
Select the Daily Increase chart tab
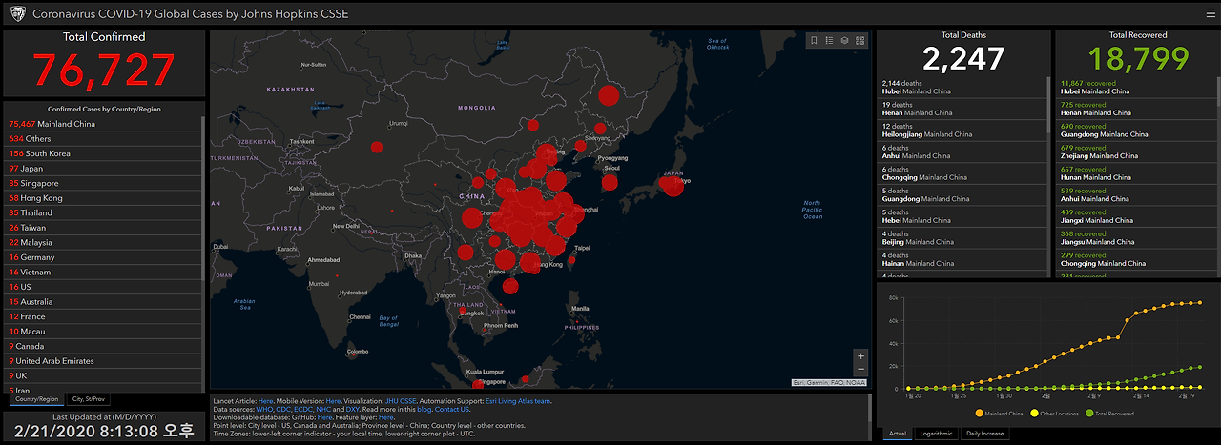983,434
